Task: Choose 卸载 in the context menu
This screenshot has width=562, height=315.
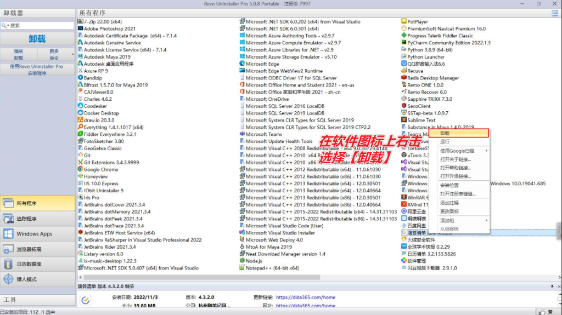Action: 459,133
